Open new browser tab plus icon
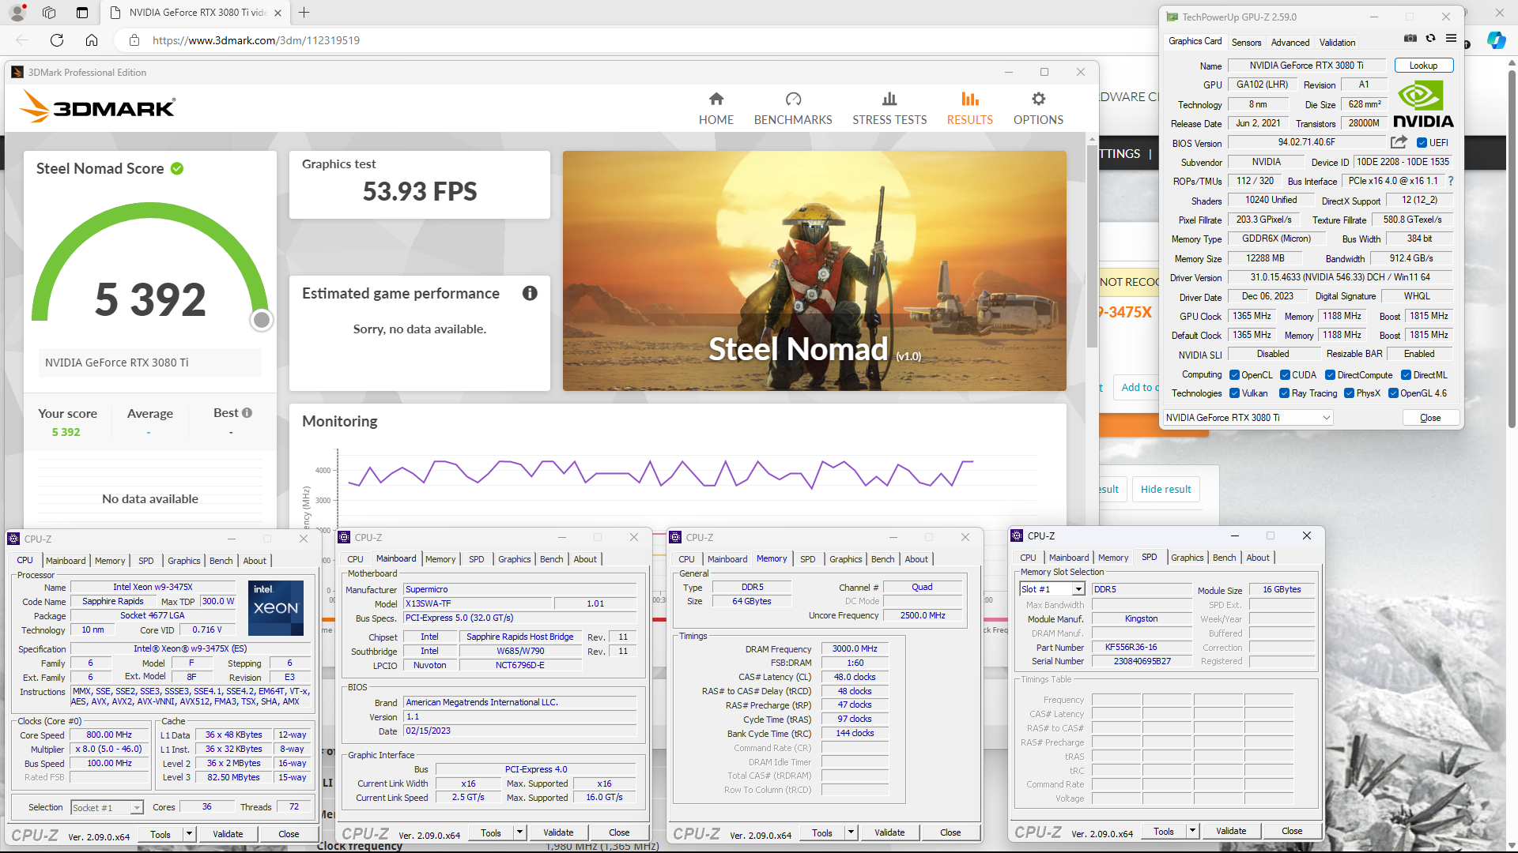 point(304,13)
